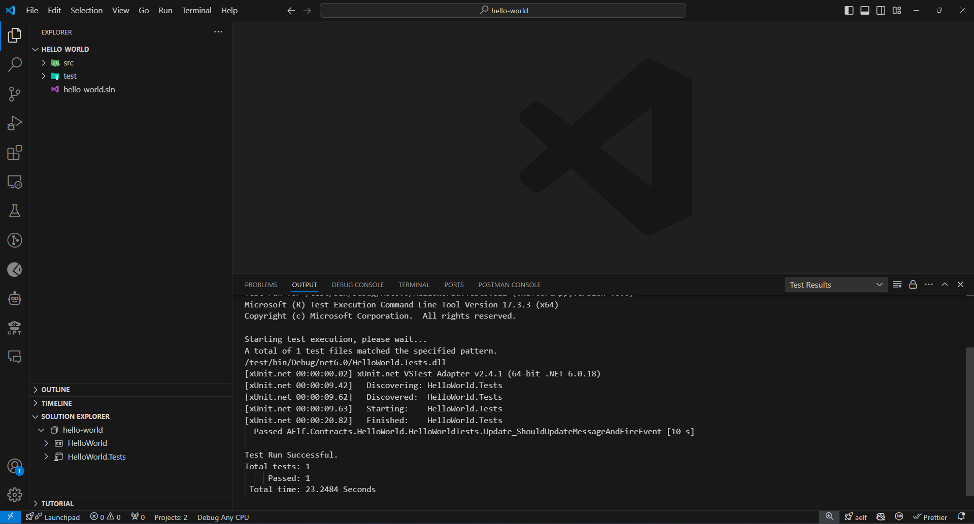Toggle primary side bar visibility
This screenshot has height=524, width=974.
849,11
